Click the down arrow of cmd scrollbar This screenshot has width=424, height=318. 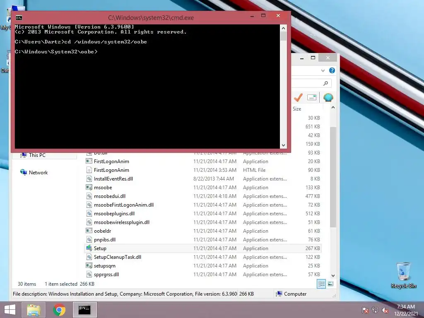pos(283,145)
